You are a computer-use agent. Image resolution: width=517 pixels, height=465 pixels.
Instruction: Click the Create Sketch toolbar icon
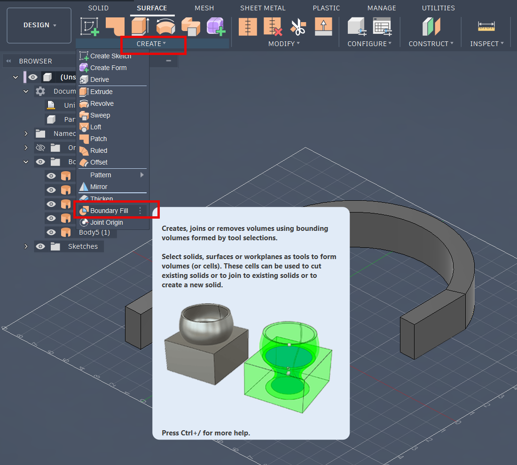(x=90, y=26)
